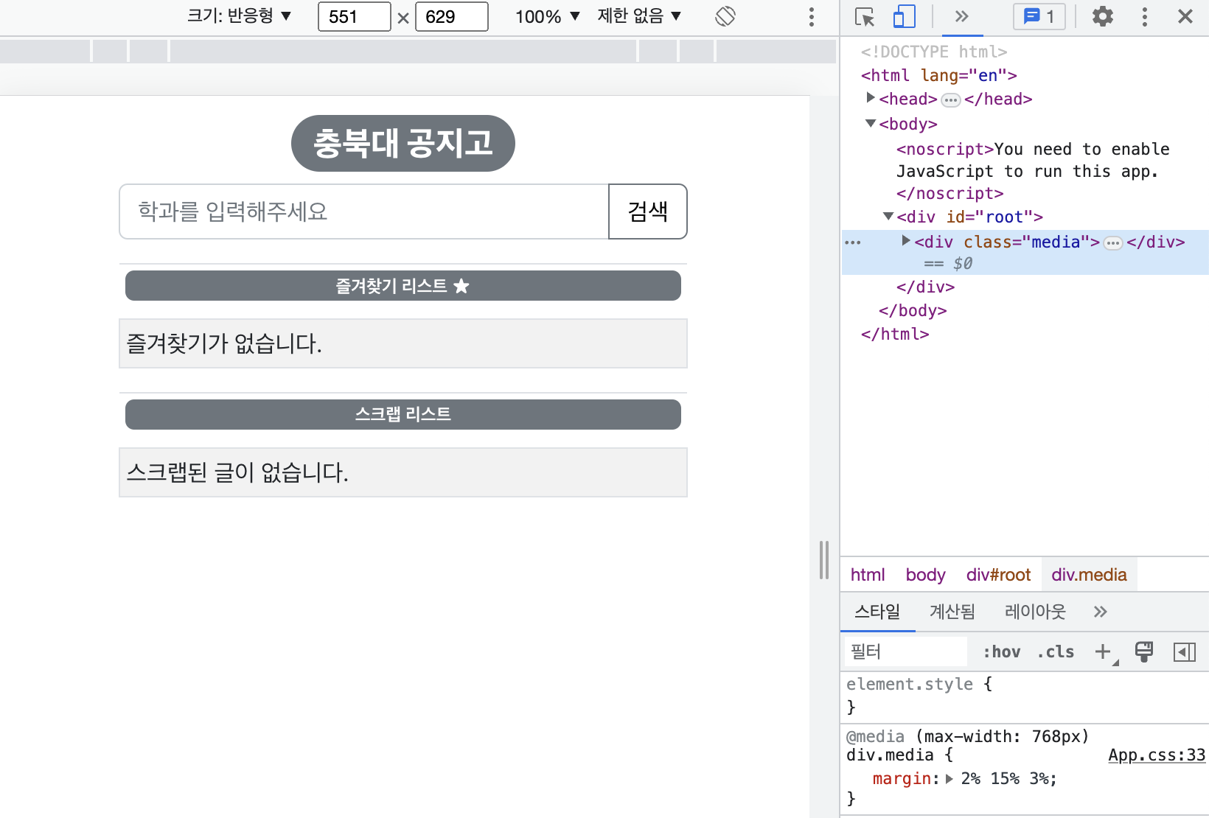
Task: Click the 즐겨찾기가 없습니다. message
Action: pos(403,343)
